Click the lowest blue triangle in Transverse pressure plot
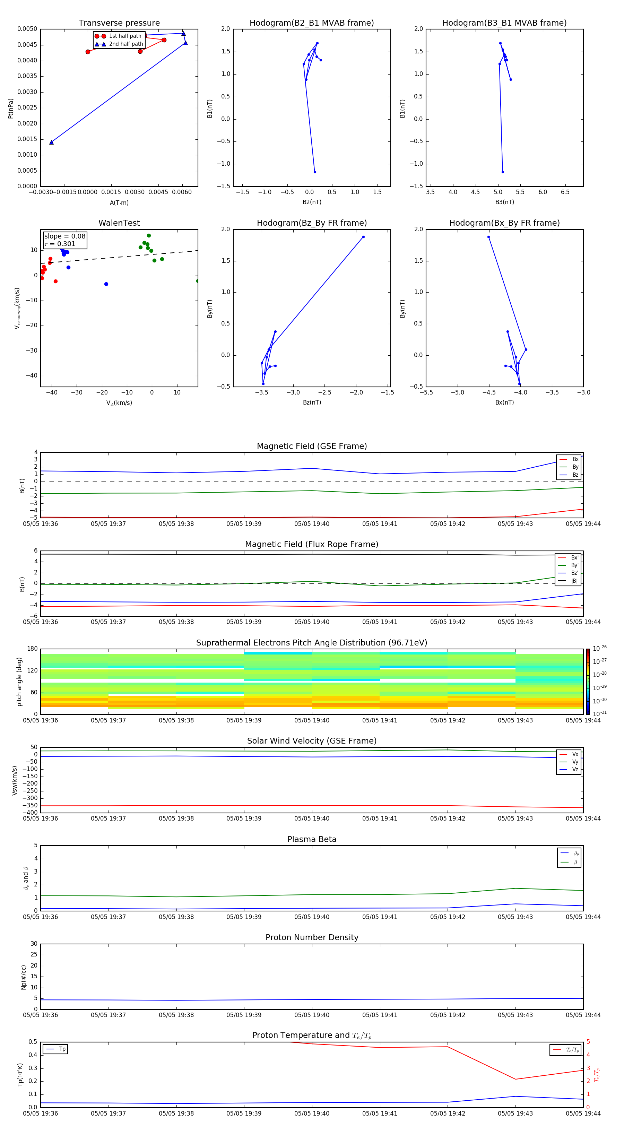This screenshot has height=1144, width=624. pyautogui.click(x=52, y=142)
